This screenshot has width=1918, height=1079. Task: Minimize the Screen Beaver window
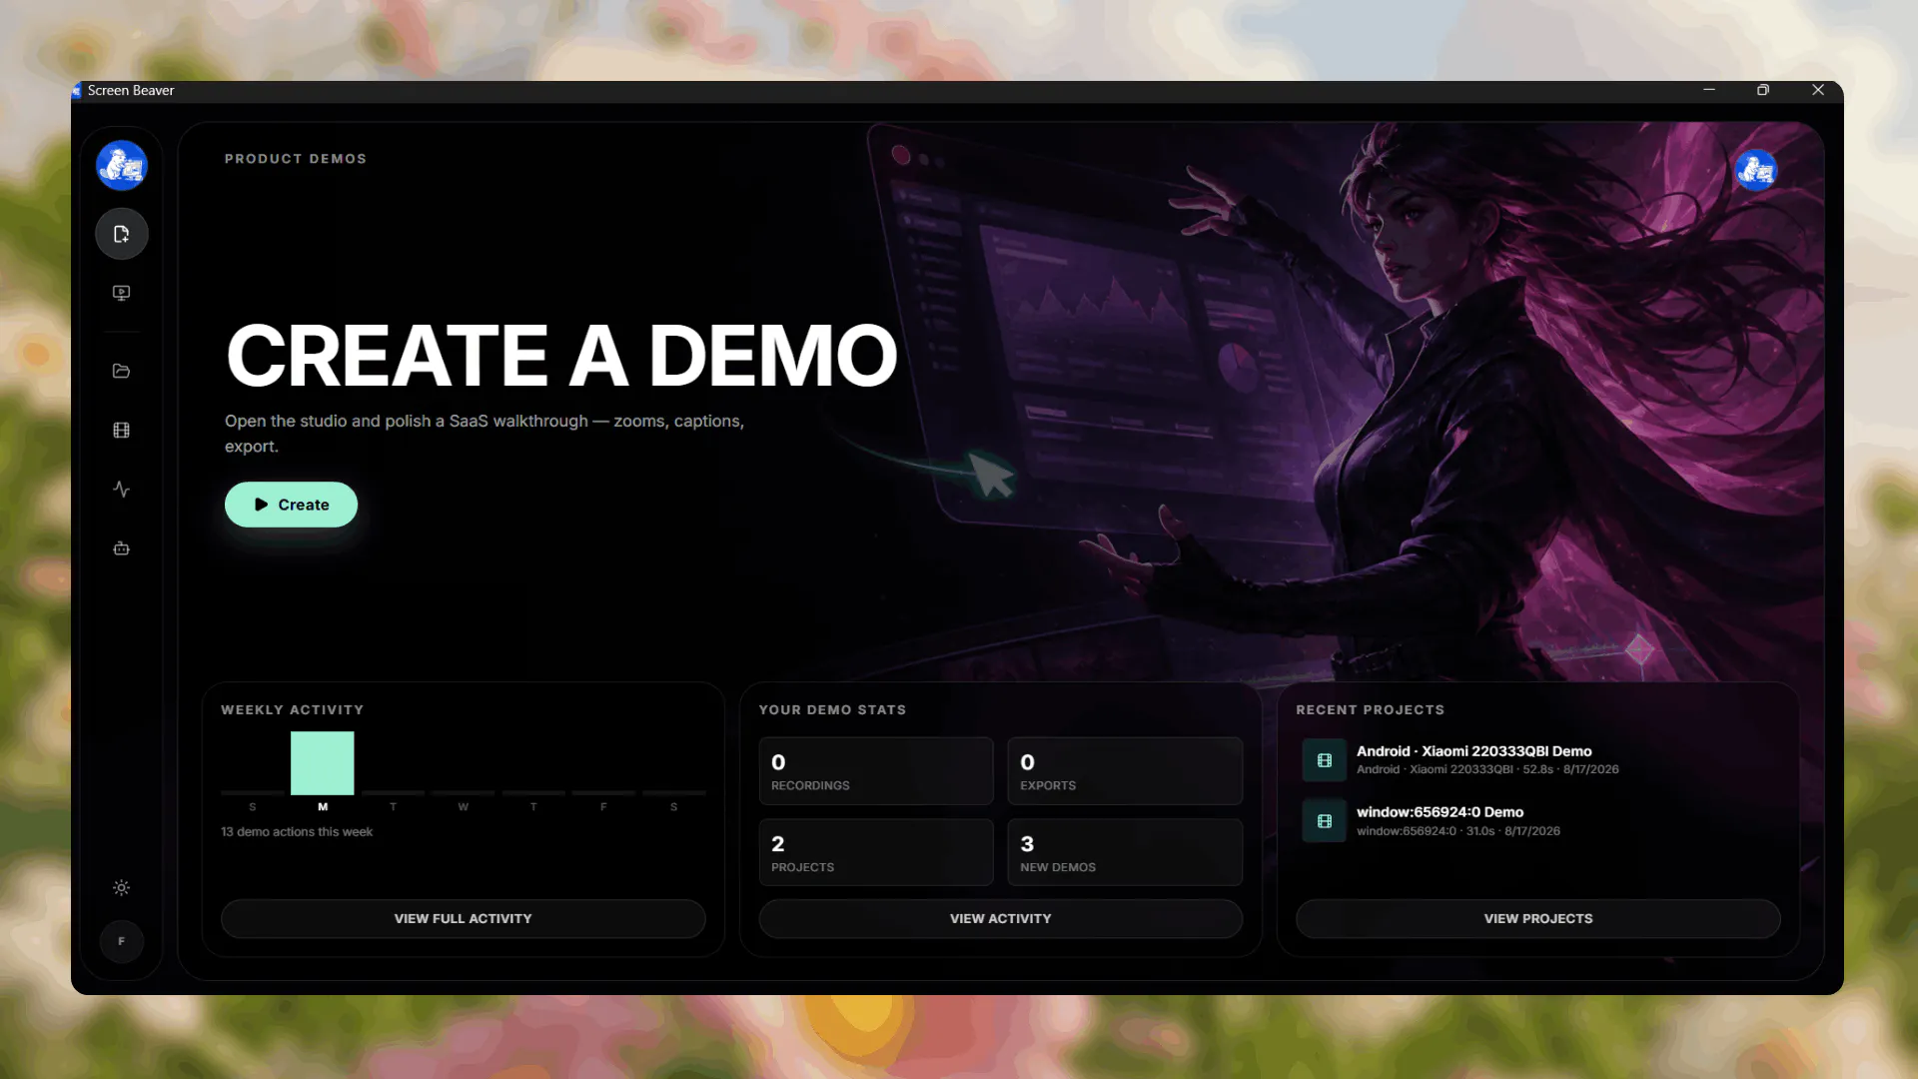point(1709,90)
